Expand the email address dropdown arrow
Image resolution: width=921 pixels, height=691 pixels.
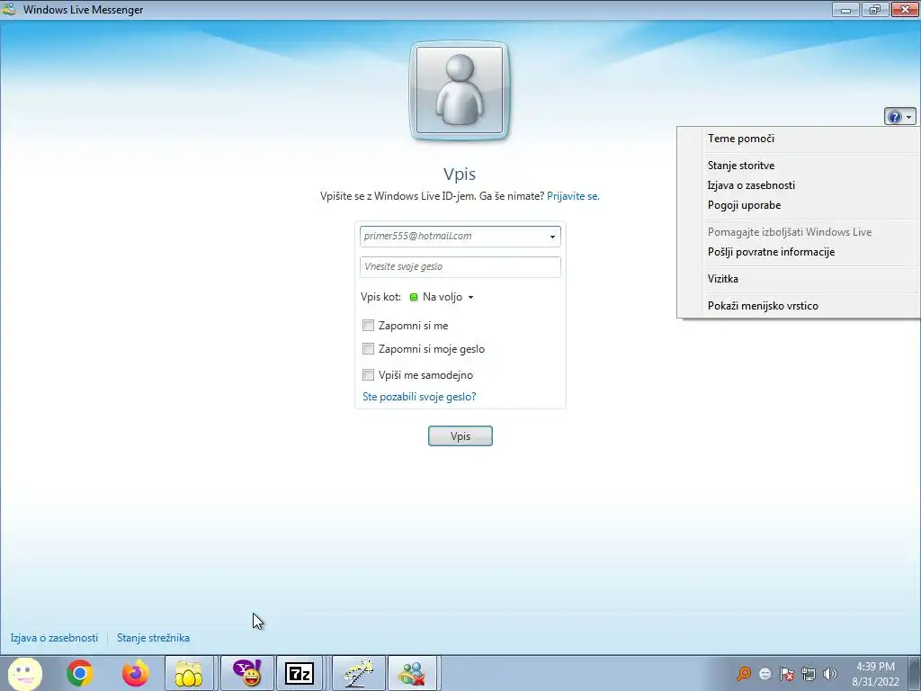pos(552,237)
